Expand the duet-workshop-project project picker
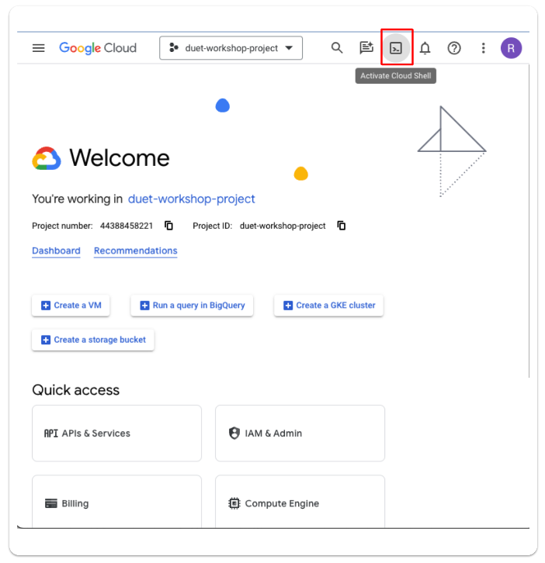This screenshot has width=545, height=563. coord(231,48)
